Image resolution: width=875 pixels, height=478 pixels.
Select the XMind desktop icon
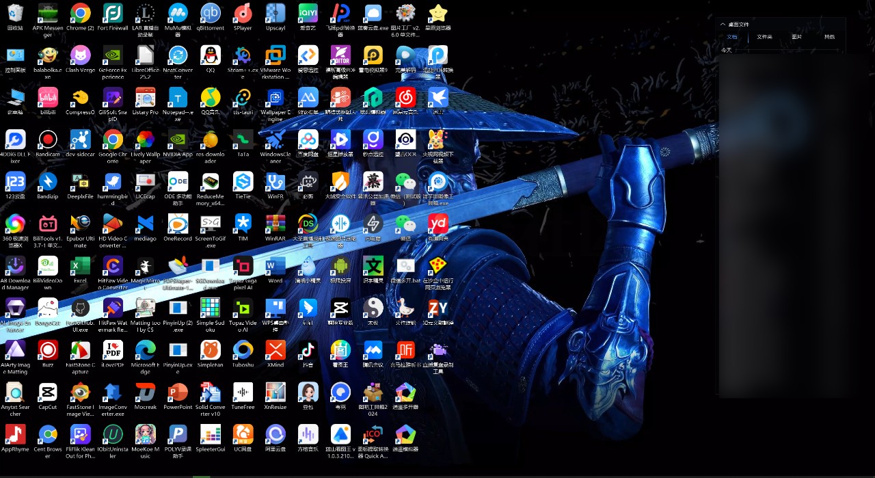click(275, 351)
